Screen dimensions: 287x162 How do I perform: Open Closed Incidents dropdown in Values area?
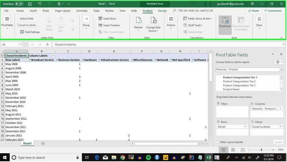point(280,127)
